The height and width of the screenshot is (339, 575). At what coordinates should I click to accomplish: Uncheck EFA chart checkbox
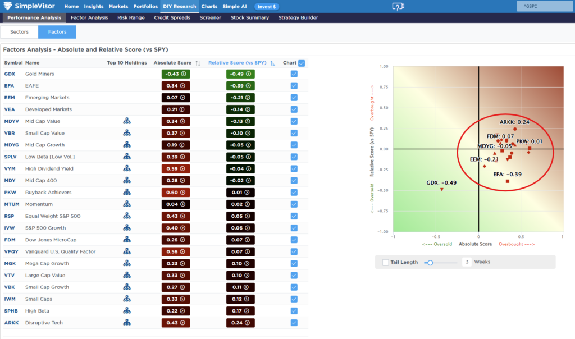click(x=294, y=86)
